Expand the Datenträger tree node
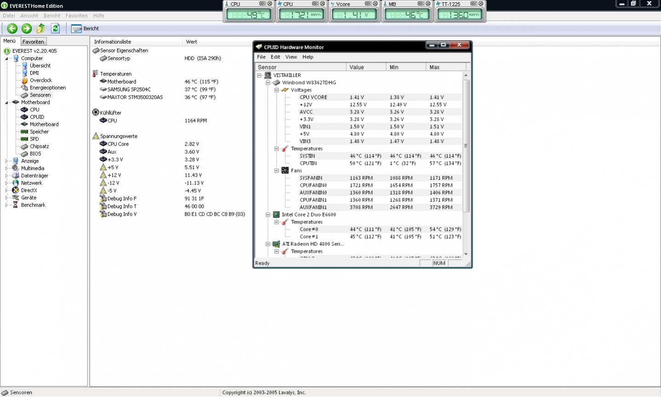 click(6, 176)
